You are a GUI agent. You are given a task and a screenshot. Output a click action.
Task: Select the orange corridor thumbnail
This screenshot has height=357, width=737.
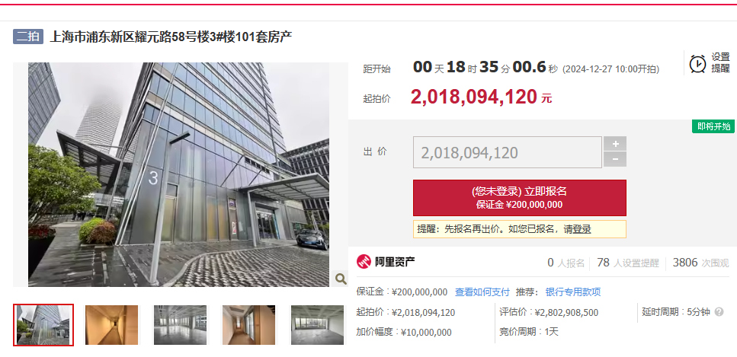pos(111,325)
